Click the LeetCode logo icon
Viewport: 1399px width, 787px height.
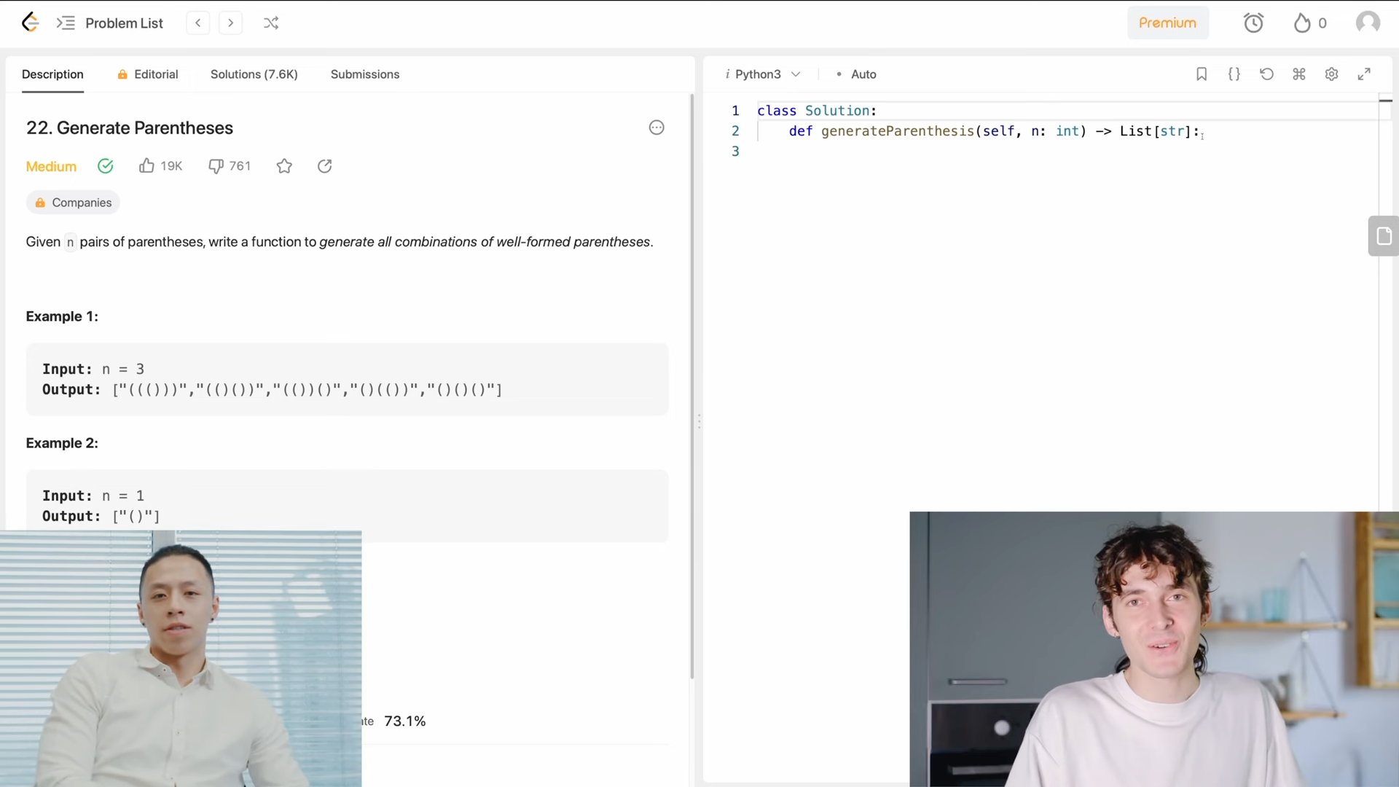30,23
